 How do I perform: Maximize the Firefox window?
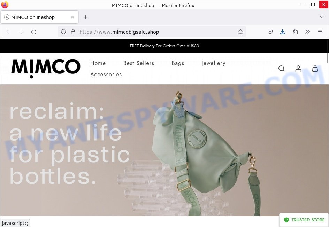coord(313,5)
